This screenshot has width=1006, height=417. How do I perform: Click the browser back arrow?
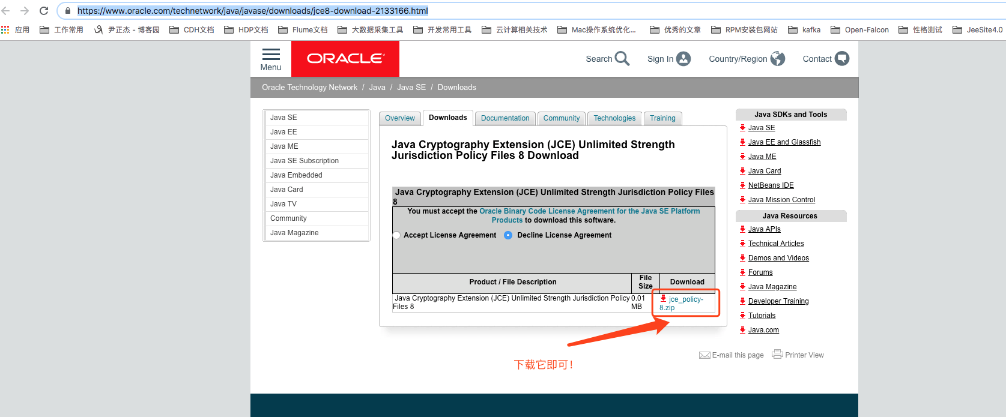[x=6, y=11]
